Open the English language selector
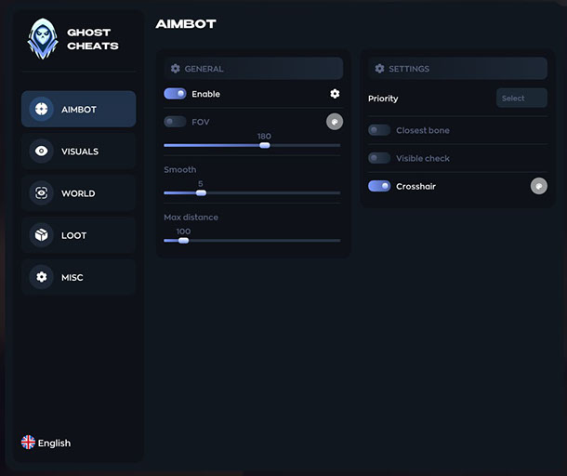This screenshot has width=567, height=476. 54,443
